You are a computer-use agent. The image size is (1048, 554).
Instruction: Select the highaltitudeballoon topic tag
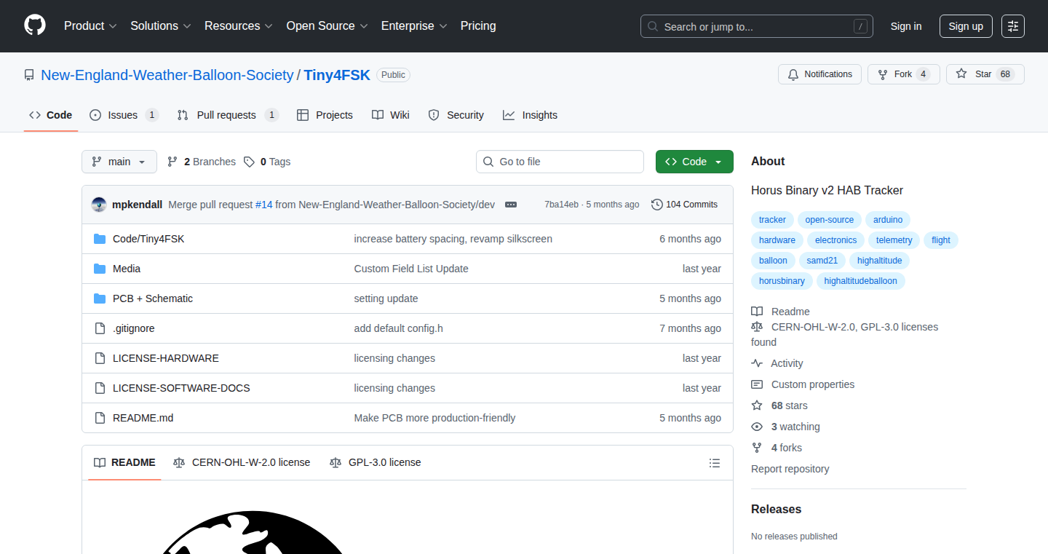(x=861, y=281)
